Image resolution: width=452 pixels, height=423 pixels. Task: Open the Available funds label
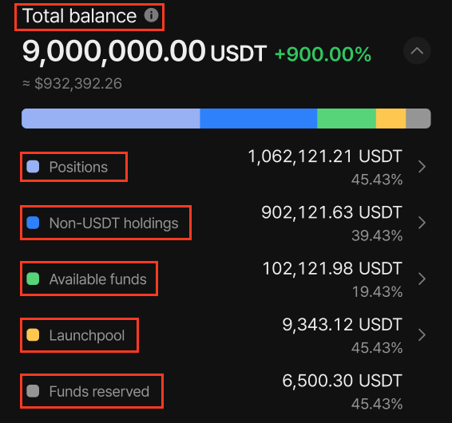coord(98,279)
